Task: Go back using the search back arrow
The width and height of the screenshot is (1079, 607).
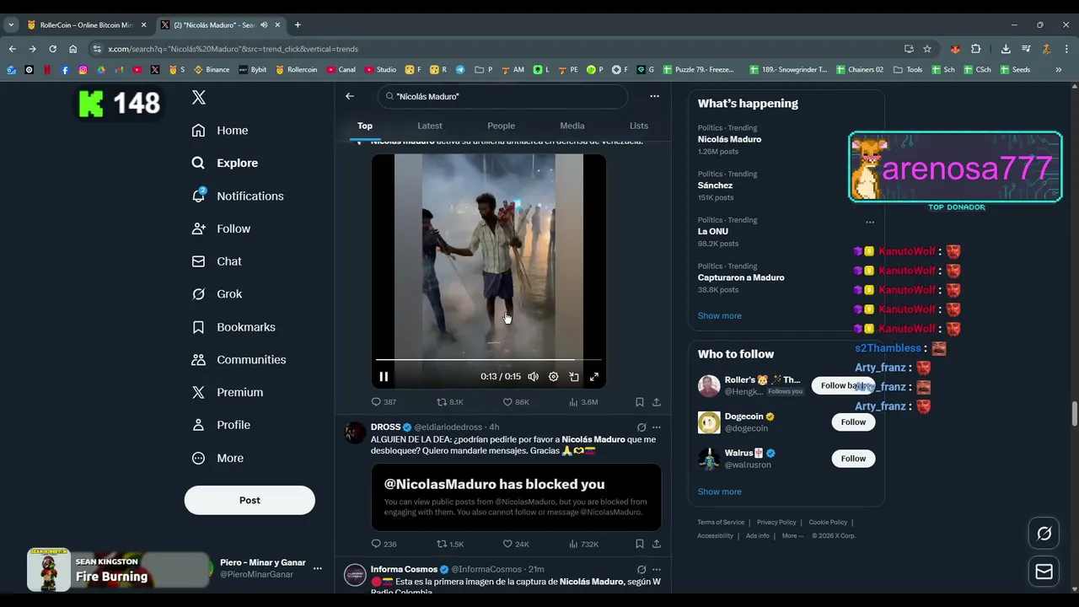Action: click(x=350, y=96)
